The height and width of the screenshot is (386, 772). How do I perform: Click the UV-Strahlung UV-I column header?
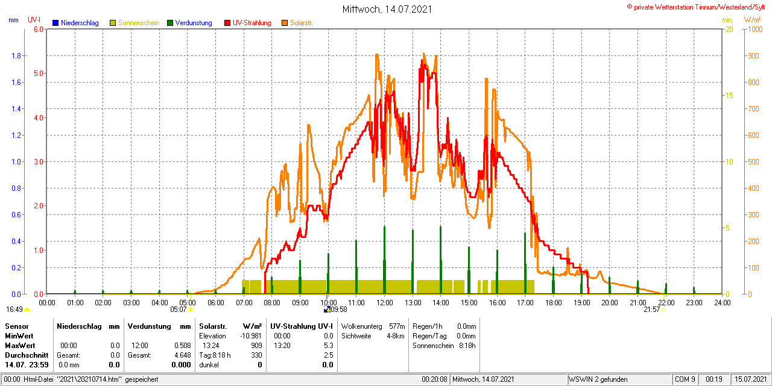301,326
